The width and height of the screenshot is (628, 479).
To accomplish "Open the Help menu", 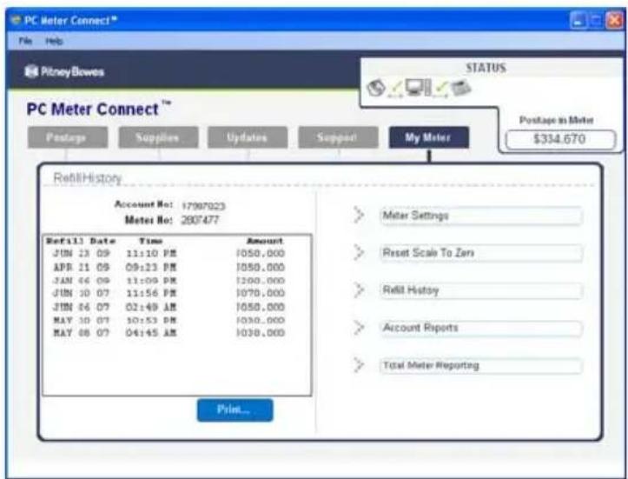I will (x=54, y=41).
